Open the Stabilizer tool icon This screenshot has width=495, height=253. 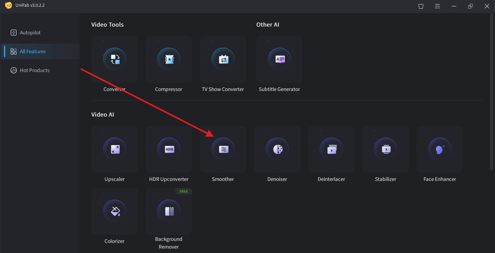386,149
